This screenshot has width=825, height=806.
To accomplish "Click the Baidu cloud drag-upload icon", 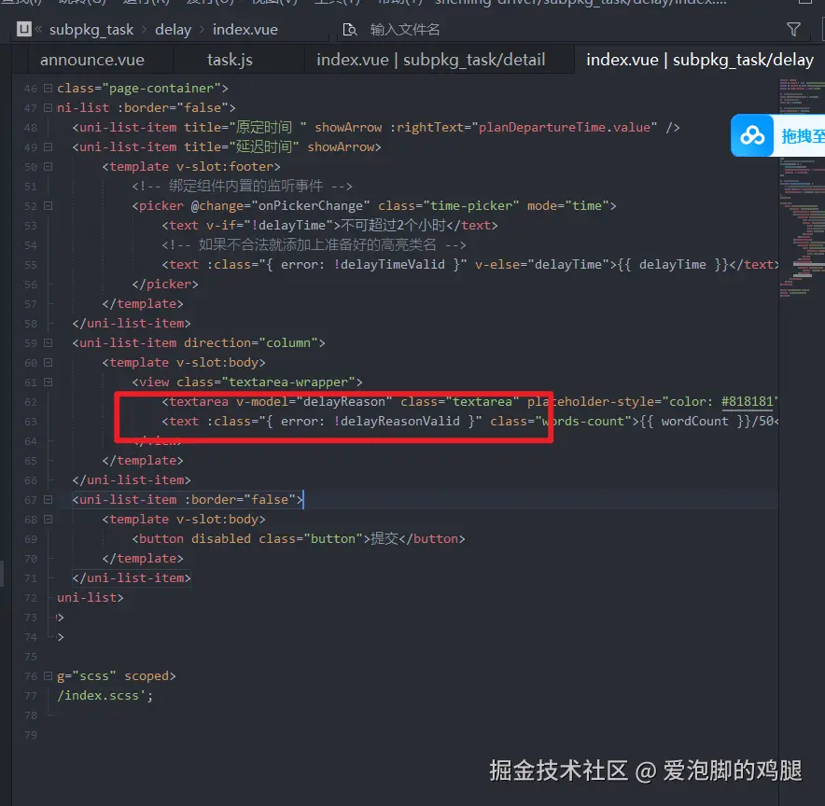I will (x=752, y=135).
